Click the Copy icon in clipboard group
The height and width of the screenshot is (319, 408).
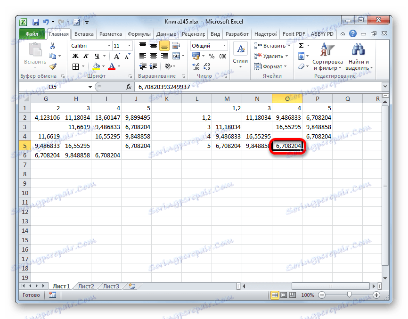(x=53, y=56)
